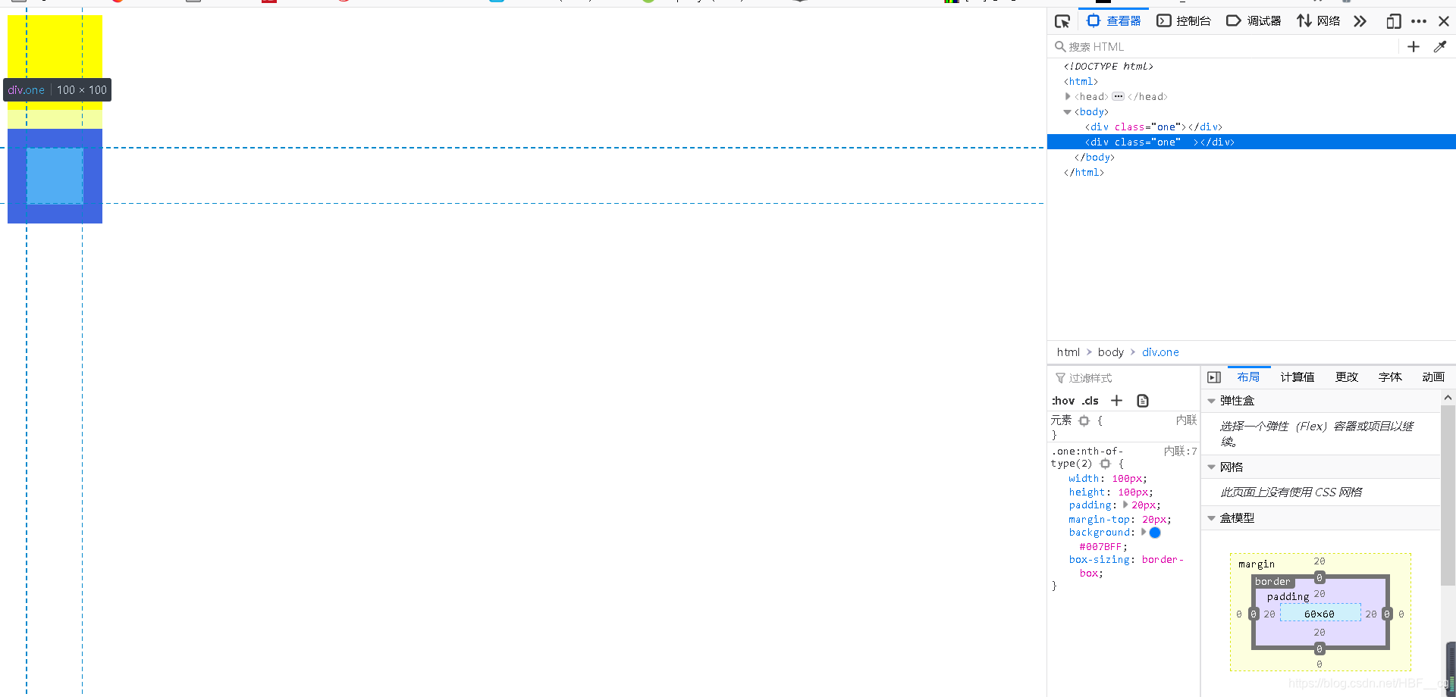Highlight elements matching .one:nth-of-type(2)
The width and height of the screenshot is (1456, 697).
coord(1105,464)
